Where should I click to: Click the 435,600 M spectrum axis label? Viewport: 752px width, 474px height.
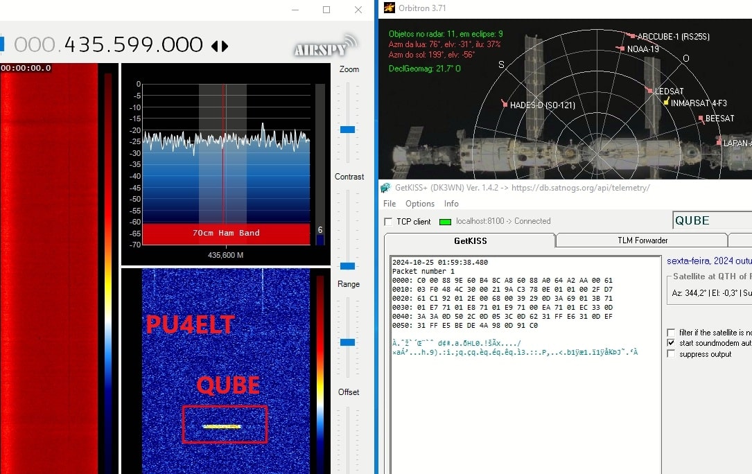[225, 255]
